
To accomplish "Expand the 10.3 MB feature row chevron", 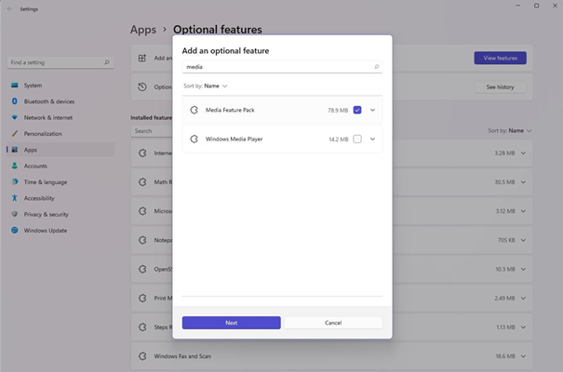I will [x=523, y=269].
